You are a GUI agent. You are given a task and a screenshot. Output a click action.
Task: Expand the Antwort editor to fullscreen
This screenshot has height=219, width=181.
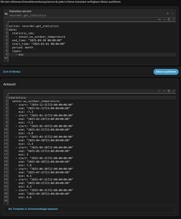tap(174, 91)
